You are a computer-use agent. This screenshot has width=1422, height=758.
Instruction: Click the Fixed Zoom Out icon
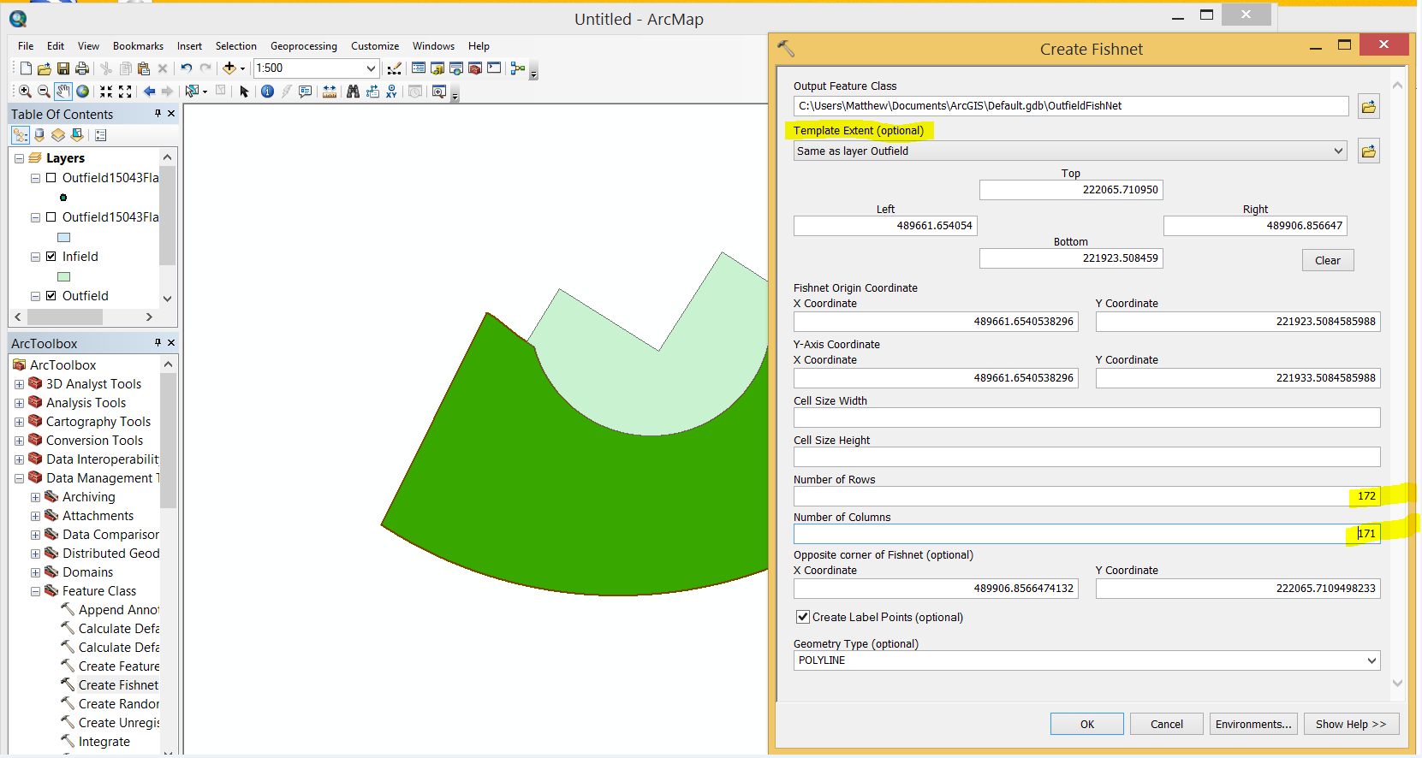pyautogui.click(x=125, y=92)
